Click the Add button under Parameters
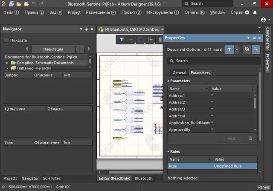This screenshot has height=191, width=273. tap(231, 139)
